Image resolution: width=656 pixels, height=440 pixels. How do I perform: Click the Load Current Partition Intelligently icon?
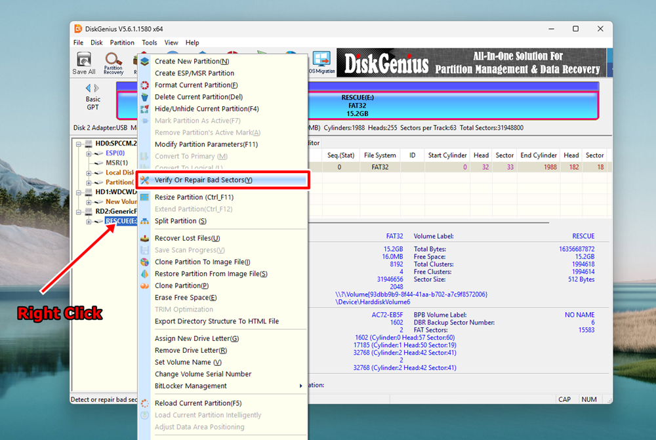tap(145, 415)
